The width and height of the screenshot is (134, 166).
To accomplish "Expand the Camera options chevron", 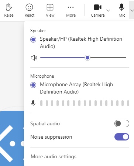I will [x=108, y=11].
